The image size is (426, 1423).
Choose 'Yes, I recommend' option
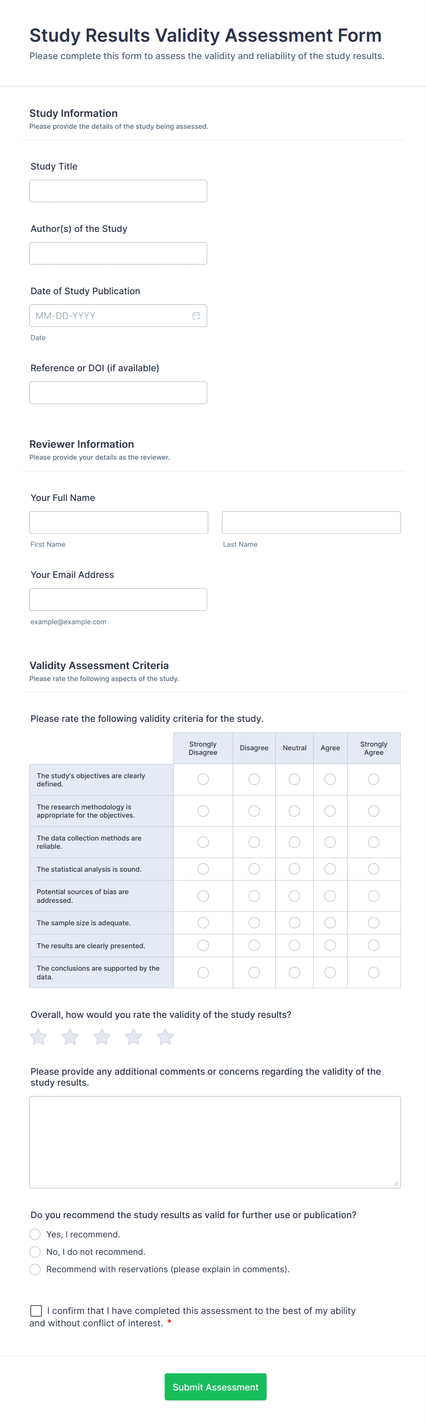pyautogui.click(x=35, y=1234)
